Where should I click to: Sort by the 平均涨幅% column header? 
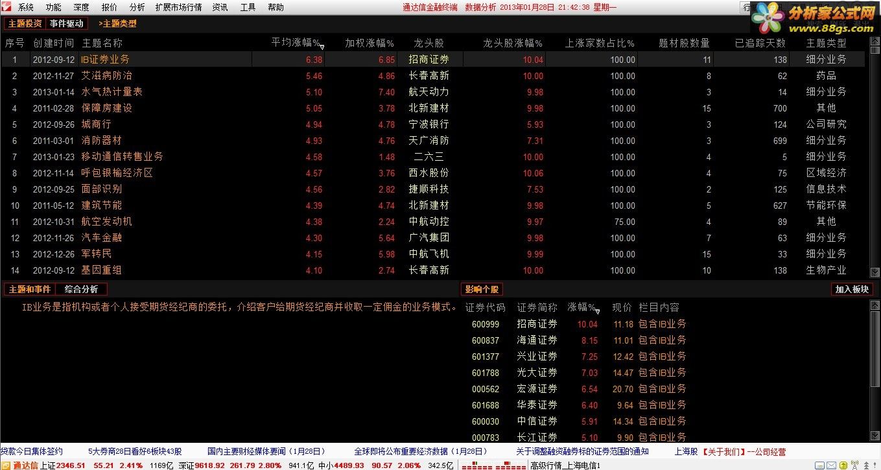click(296, 43)
